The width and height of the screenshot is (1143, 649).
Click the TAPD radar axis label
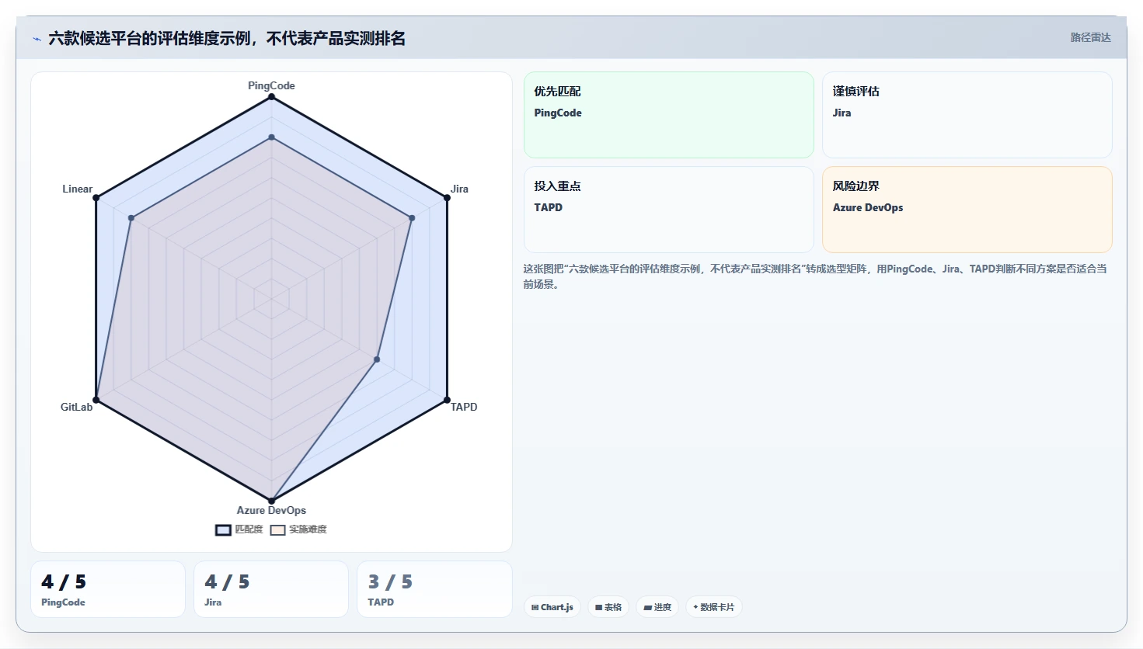click(x=464, y=407)
